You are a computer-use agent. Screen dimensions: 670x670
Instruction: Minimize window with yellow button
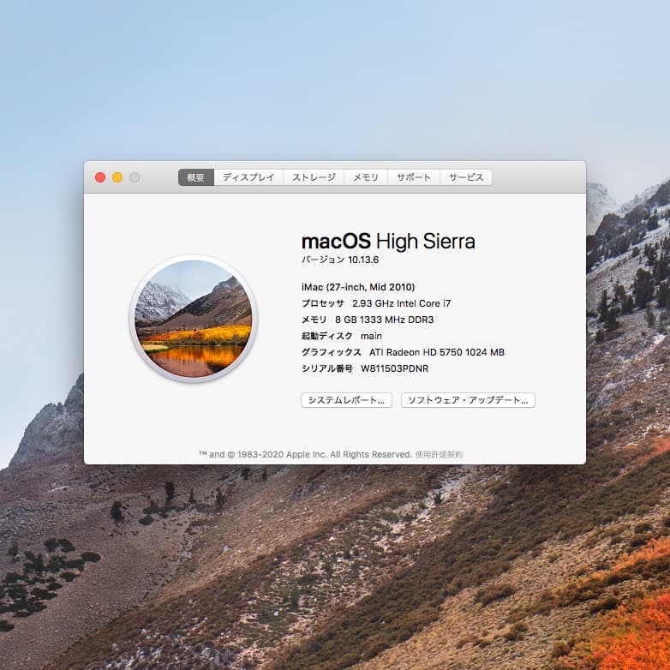[117, 177]
